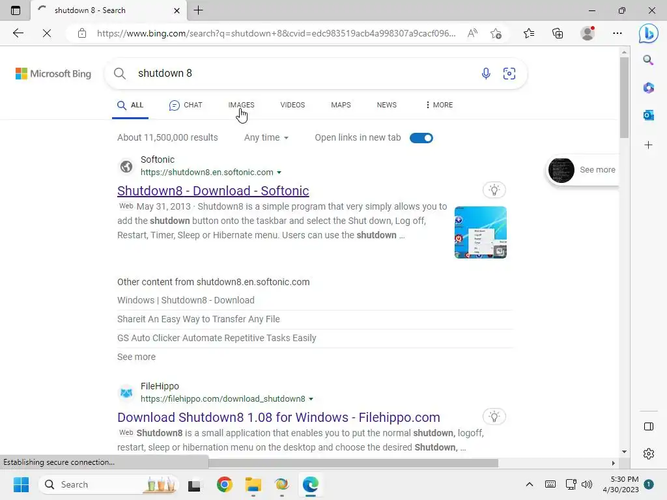Search using an image
Viewport: 667px width, 500px height.
tap(509, 73)
